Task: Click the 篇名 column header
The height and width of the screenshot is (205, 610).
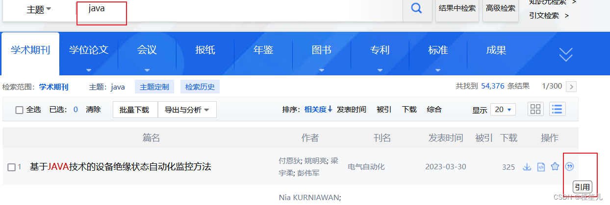Action: point(152,138)
